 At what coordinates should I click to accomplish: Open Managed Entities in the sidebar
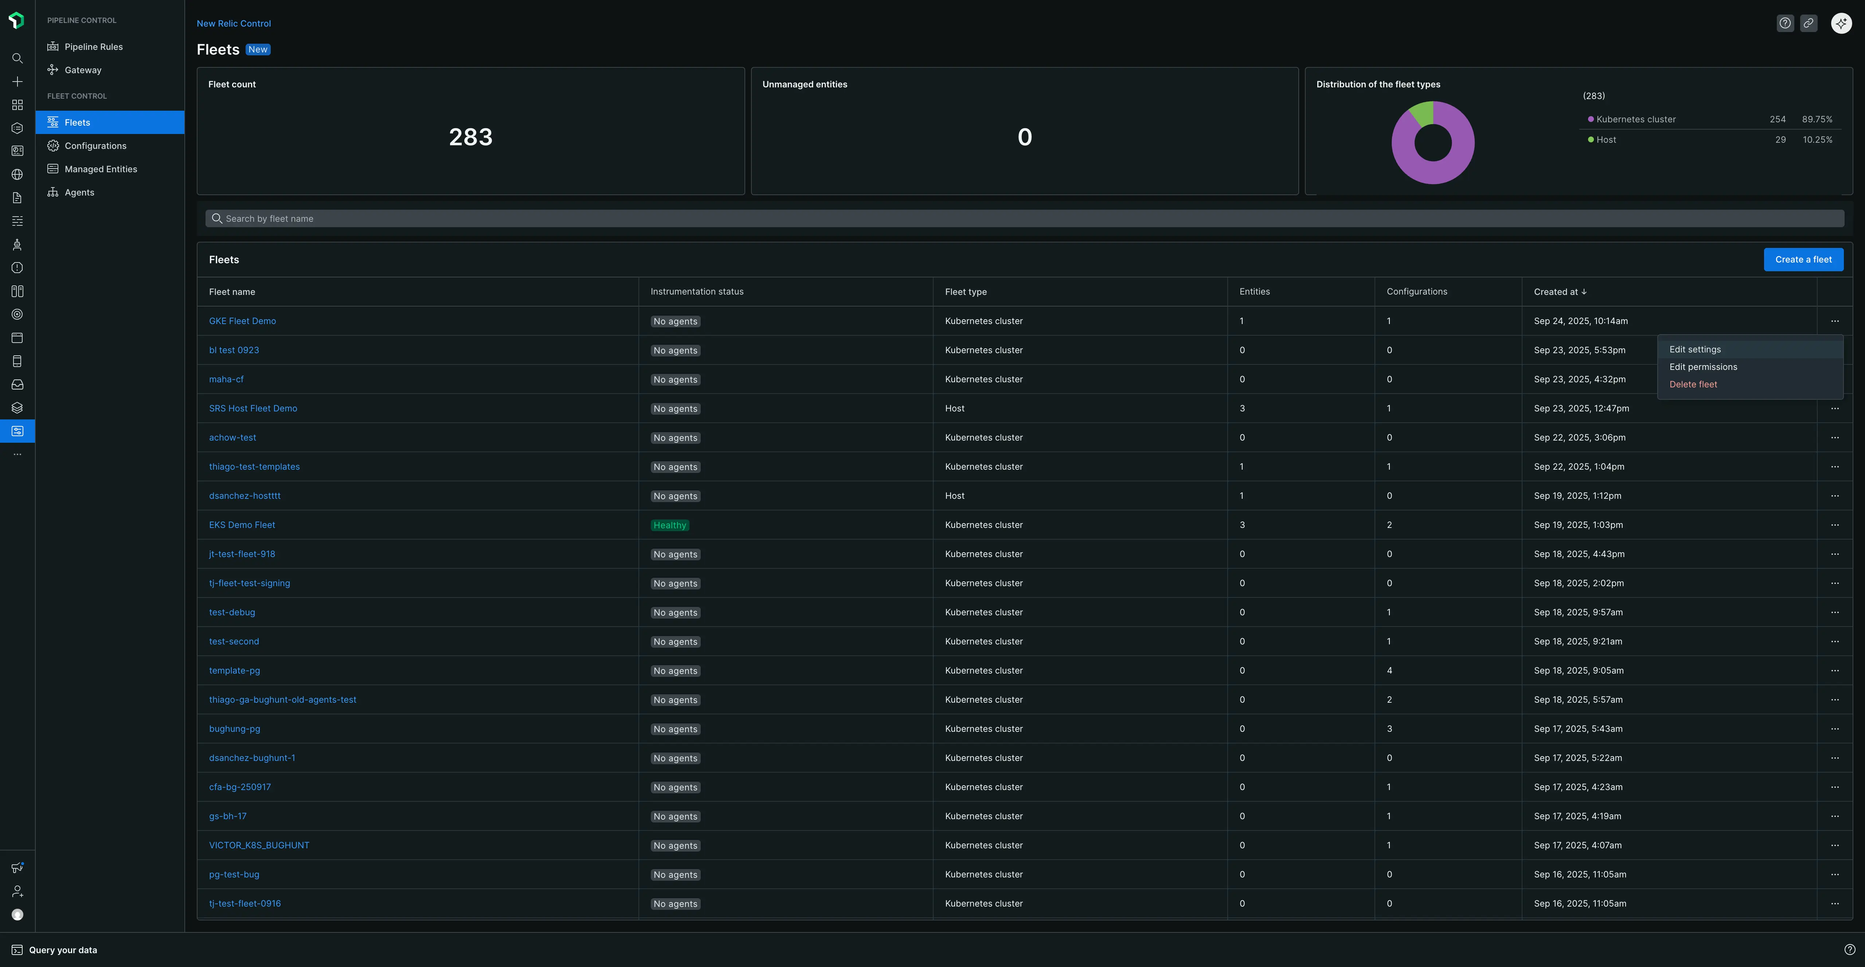(101, 169)
